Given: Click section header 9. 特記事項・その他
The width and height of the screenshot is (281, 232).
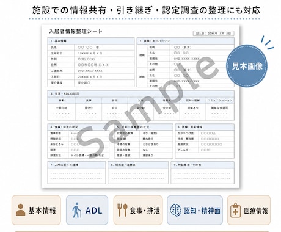Looking at the screenshot, I should click(202, 165).
